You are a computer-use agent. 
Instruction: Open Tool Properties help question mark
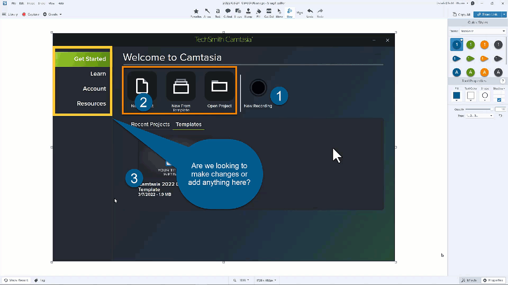point(502,81)
